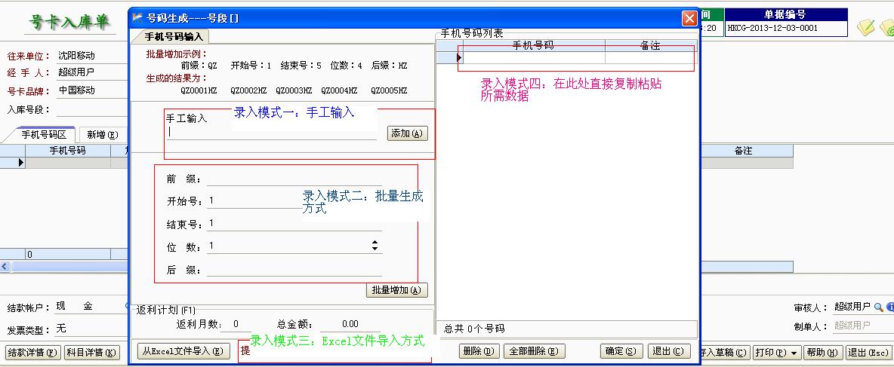
Task: Close the 号码生成 dialog with red X
Action: pos(689,18)
